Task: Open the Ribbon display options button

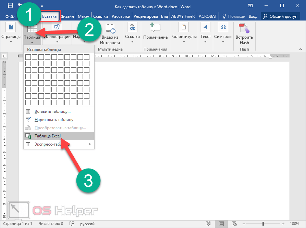Action: click(x=251, y=6)
